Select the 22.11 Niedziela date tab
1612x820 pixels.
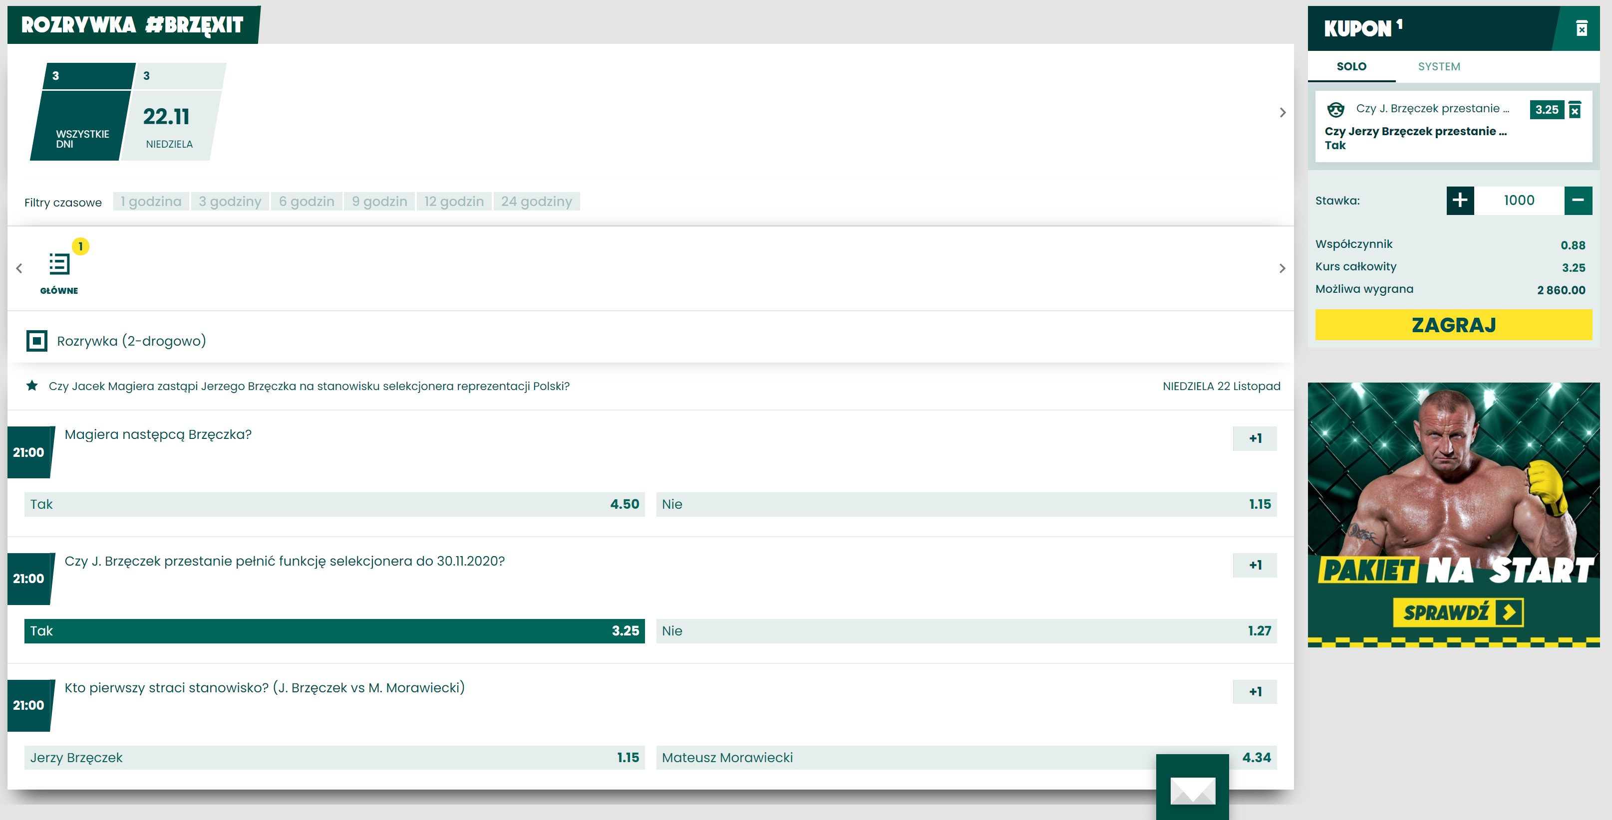(x=173, y=111)
